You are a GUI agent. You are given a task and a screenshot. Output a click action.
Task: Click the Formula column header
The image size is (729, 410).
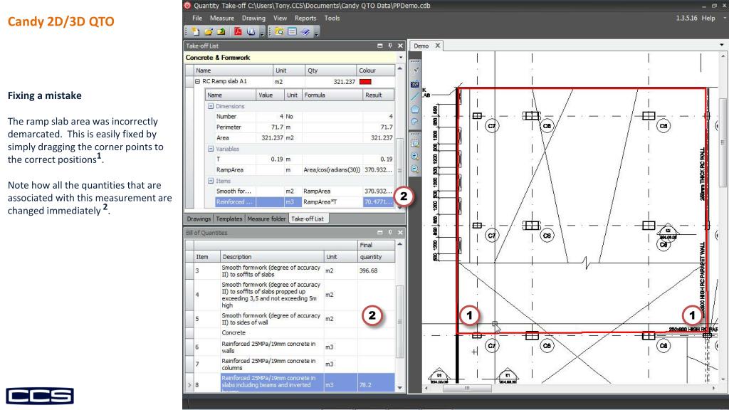332,95
